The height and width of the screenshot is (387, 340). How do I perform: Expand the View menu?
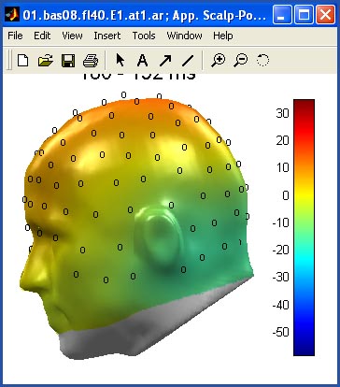72,36
